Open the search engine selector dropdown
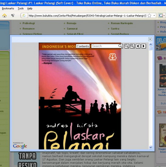 pyautogui.click(x=164, y=16)
